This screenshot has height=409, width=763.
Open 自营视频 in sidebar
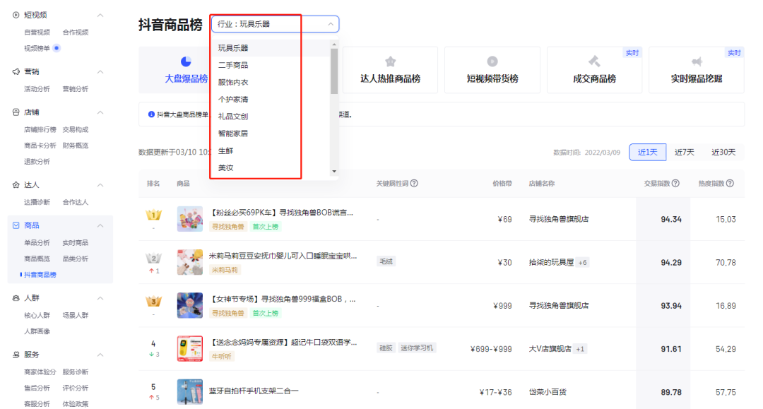(x=37, y=32)
